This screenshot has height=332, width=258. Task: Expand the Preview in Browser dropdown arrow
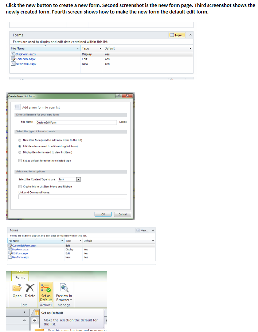(71, 300)
